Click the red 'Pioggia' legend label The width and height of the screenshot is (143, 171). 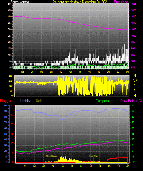click(6, 101)
